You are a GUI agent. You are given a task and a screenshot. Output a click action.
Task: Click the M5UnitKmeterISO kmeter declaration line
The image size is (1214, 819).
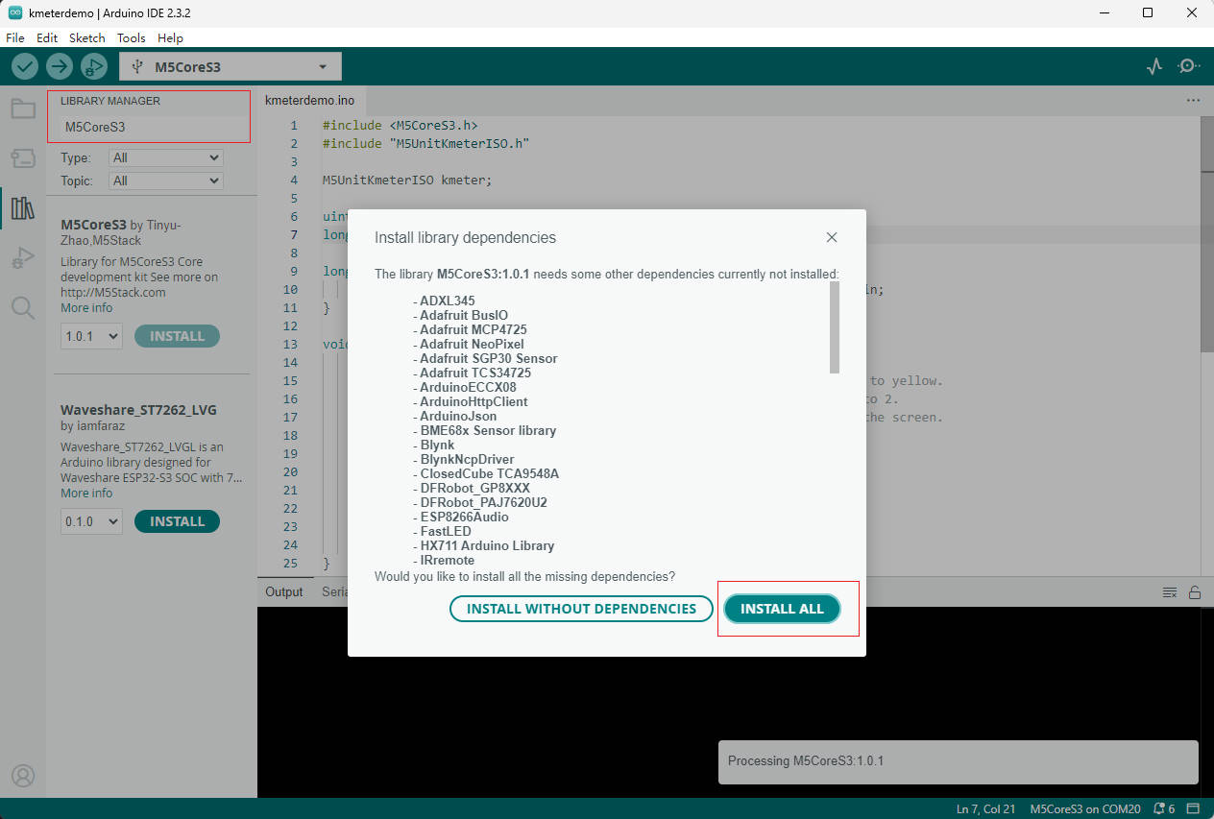[407, 180]
